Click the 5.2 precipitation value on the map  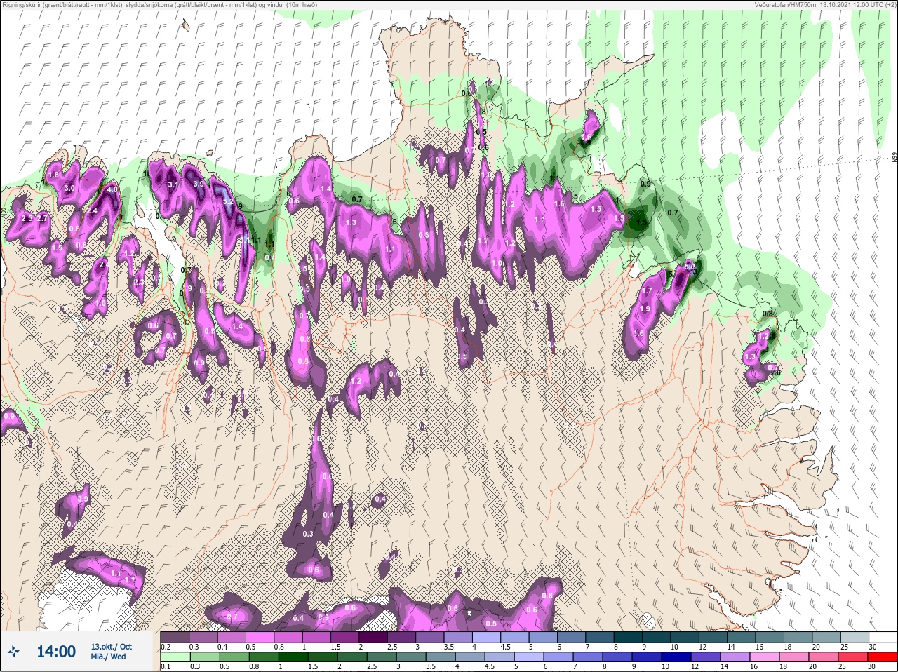(x=228, y=201)
